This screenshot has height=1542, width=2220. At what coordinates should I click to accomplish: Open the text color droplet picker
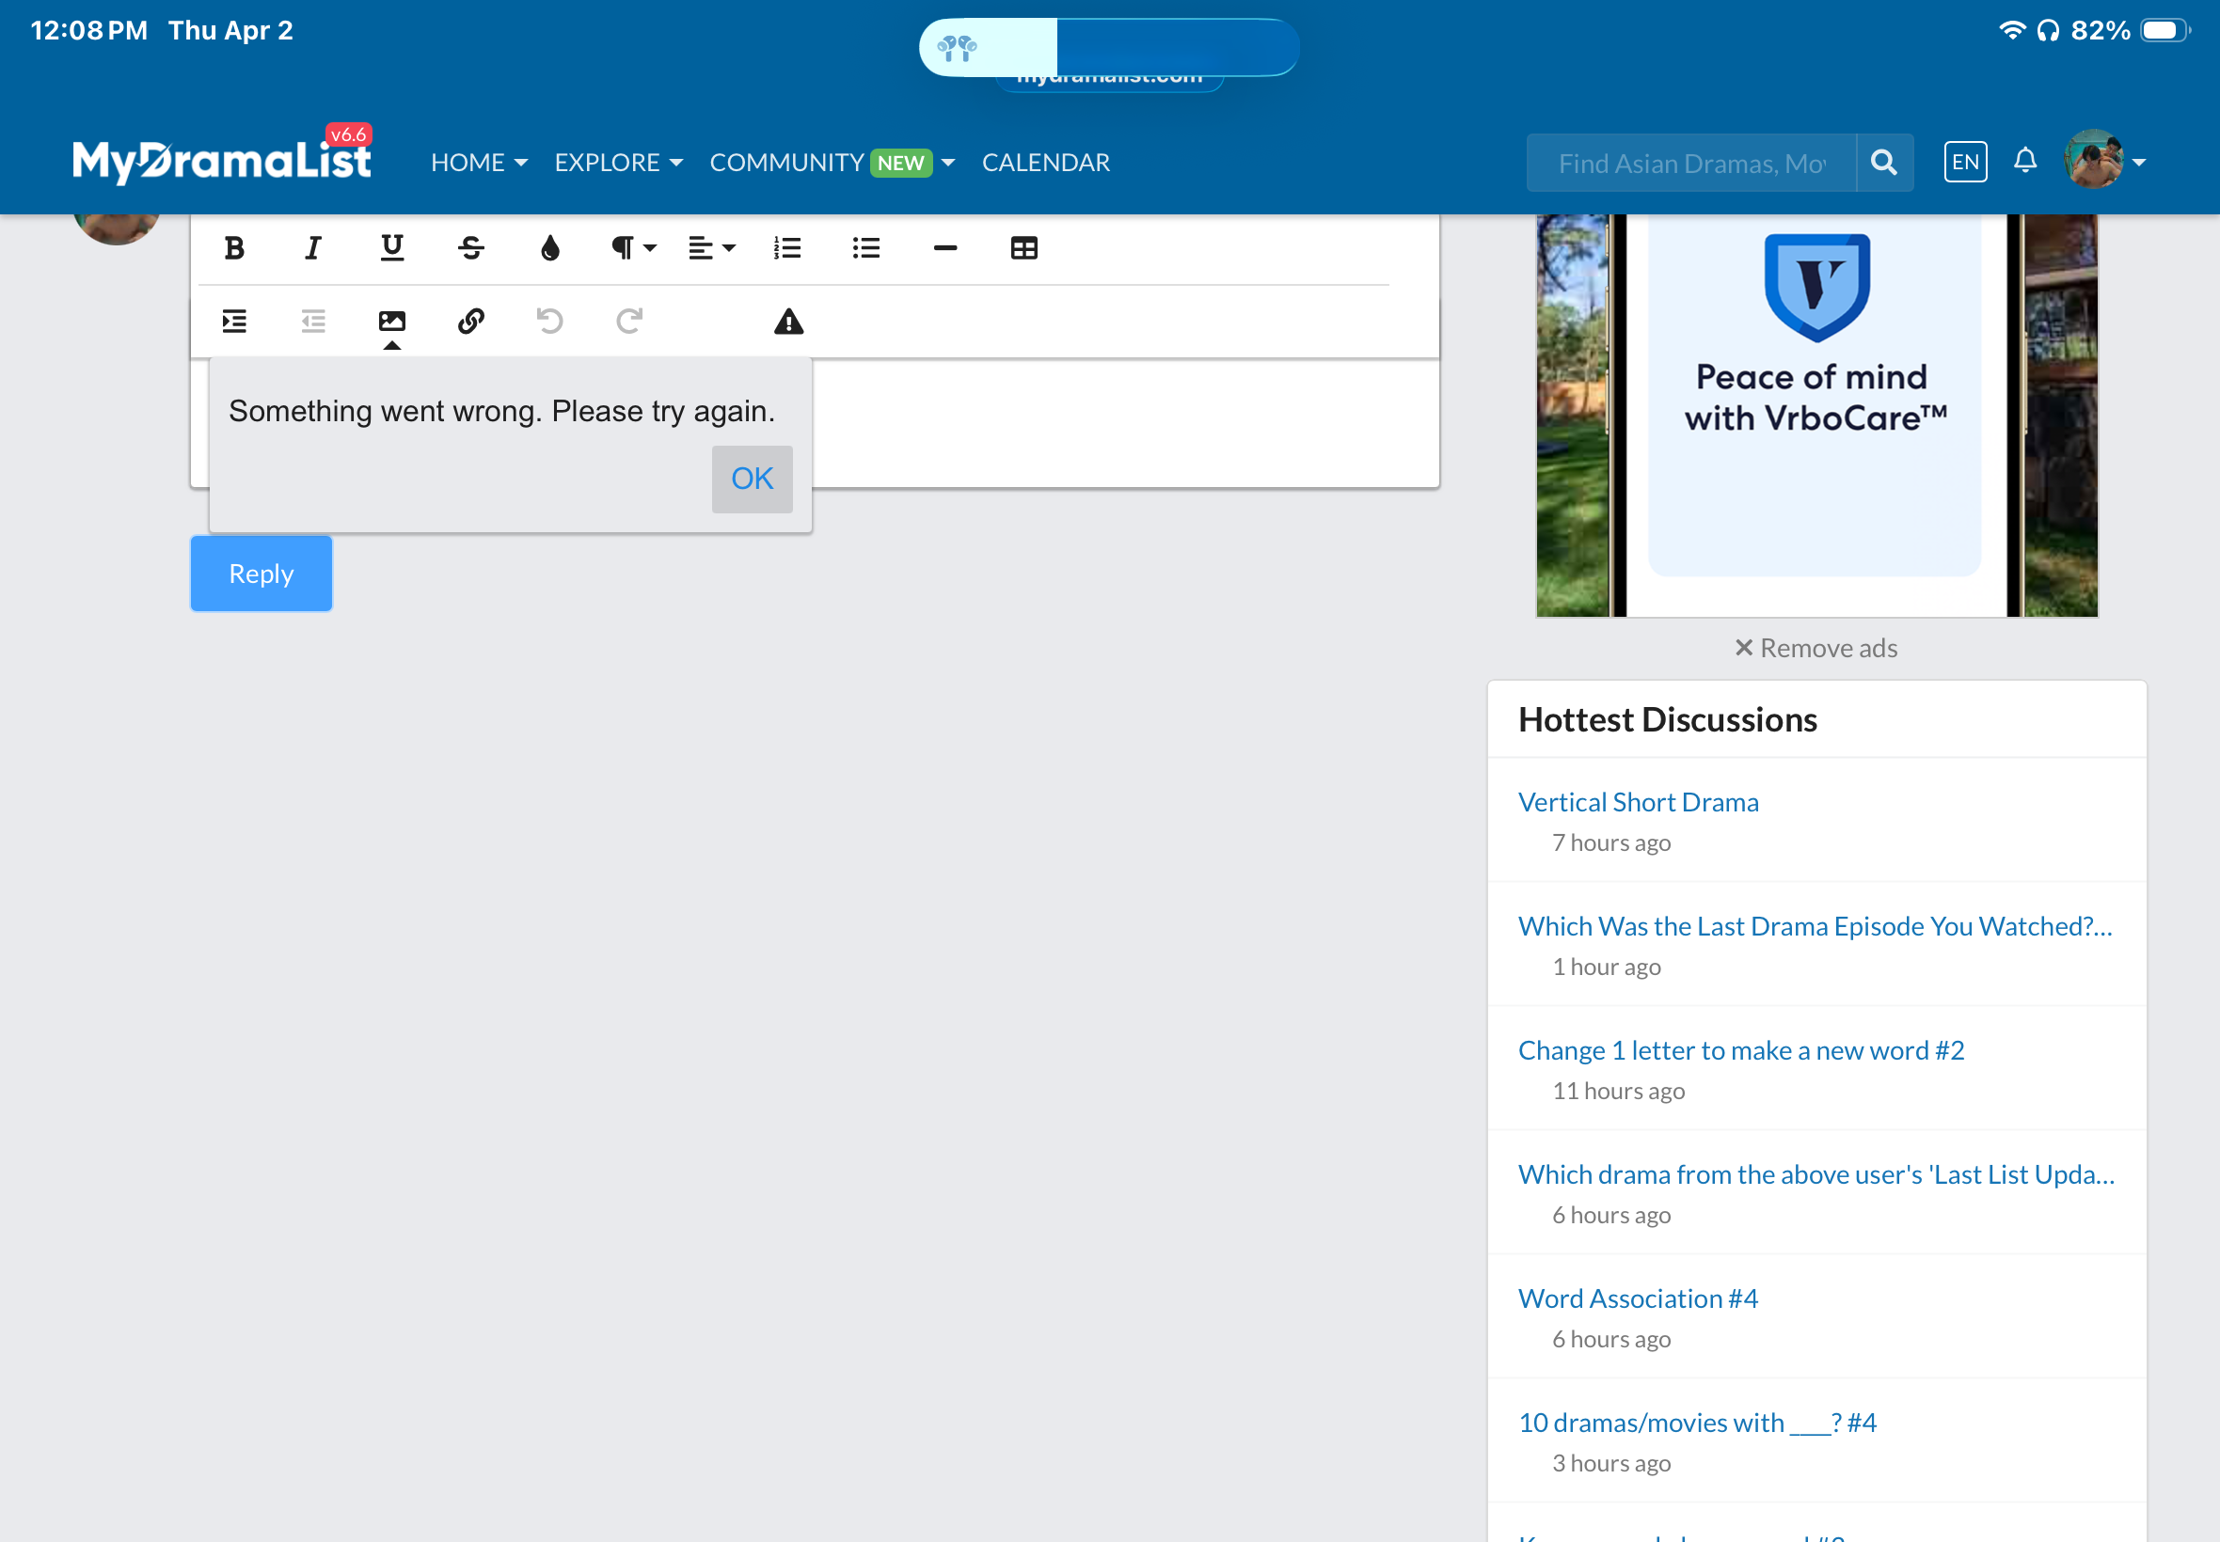coord(550,248)
